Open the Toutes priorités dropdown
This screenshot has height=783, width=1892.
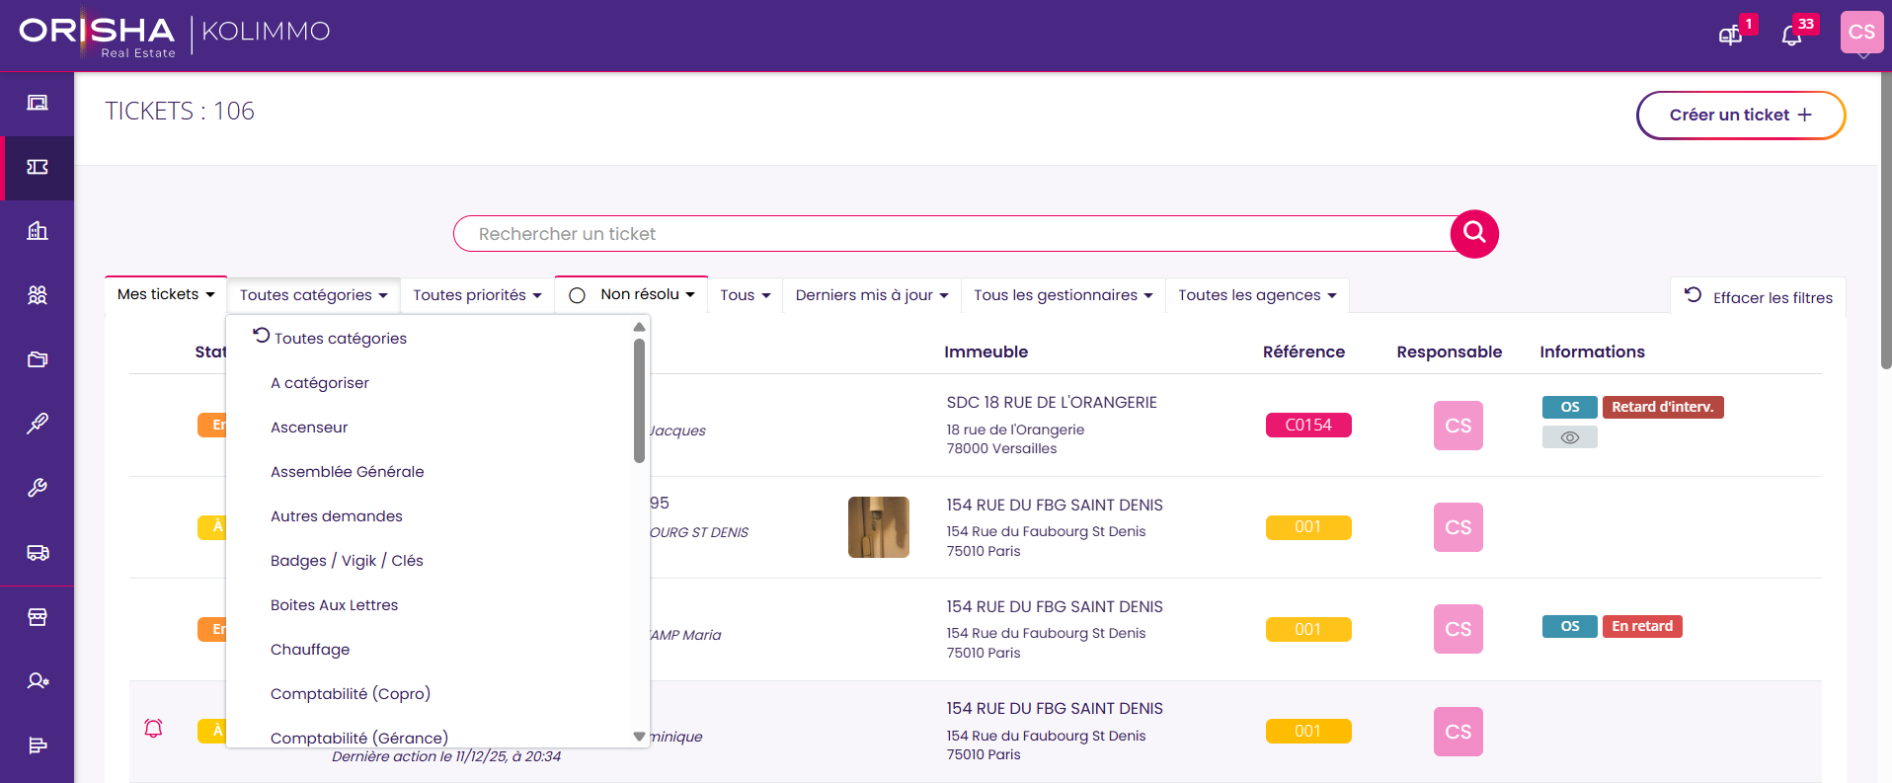pos(477,295)
